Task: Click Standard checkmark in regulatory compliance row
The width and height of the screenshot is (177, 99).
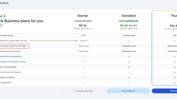Action: click(129, 78)
